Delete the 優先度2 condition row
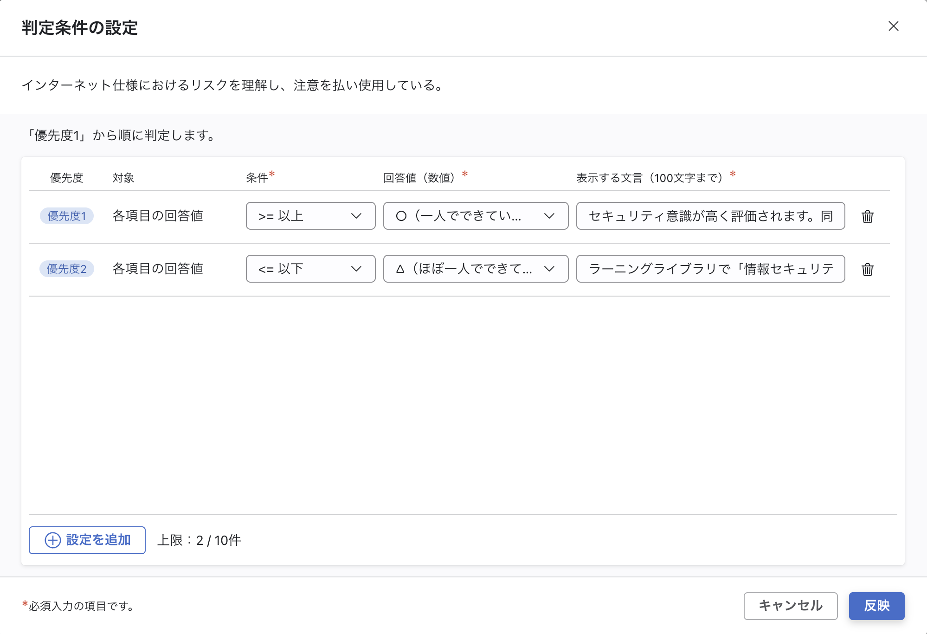This screenshot has height=634, width=927. click(x=867, y=269)
